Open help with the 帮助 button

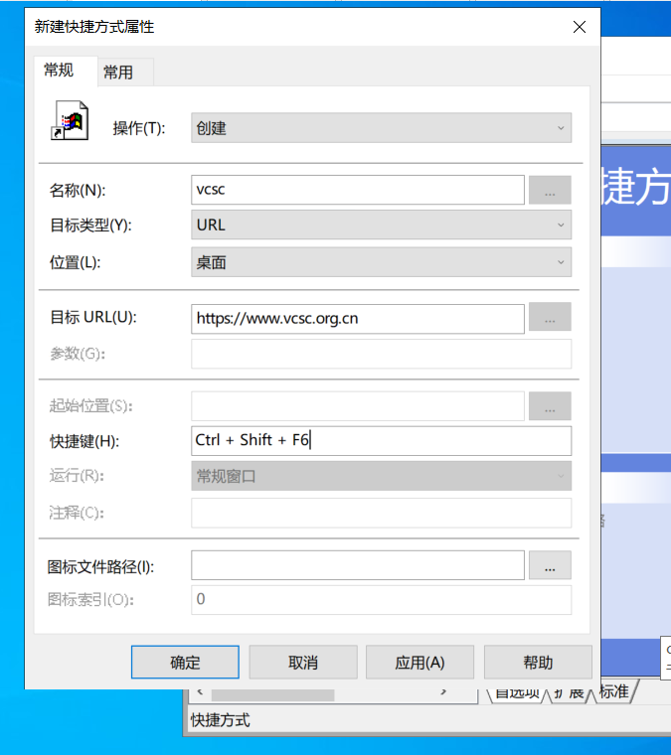[537, 663]
